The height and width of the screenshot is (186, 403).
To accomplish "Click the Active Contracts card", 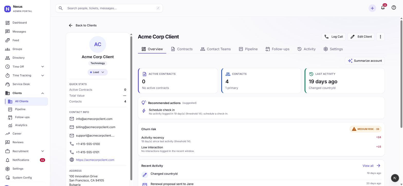I will coord(178,81).
